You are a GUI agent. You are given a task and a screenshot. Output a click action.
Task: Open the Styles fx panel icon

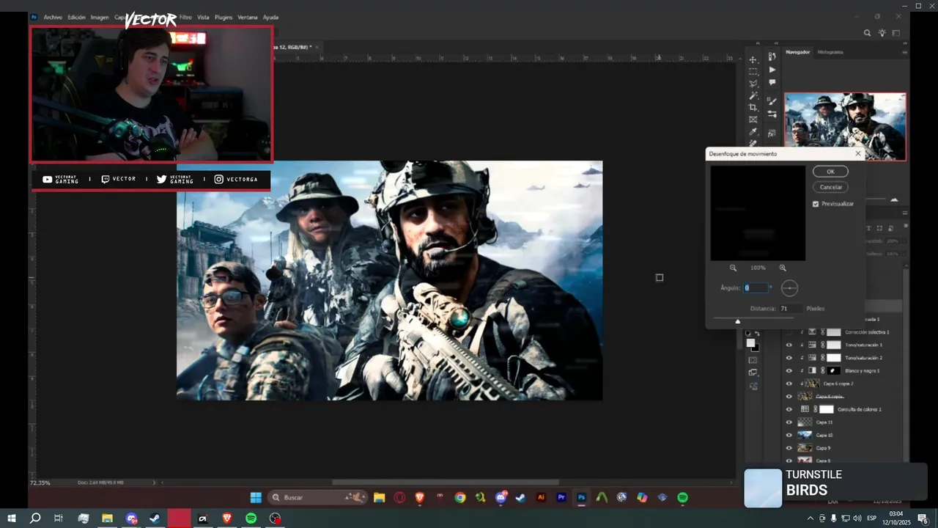click(x=772, y=133)
